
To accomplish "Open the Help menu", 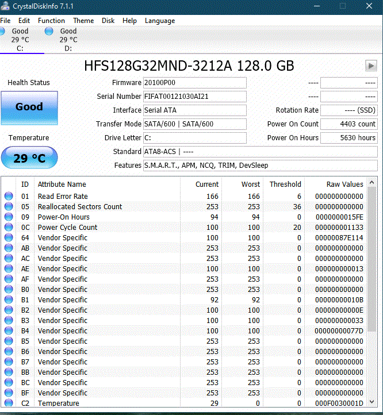I will pyautogui.click(x=129, y=21).
